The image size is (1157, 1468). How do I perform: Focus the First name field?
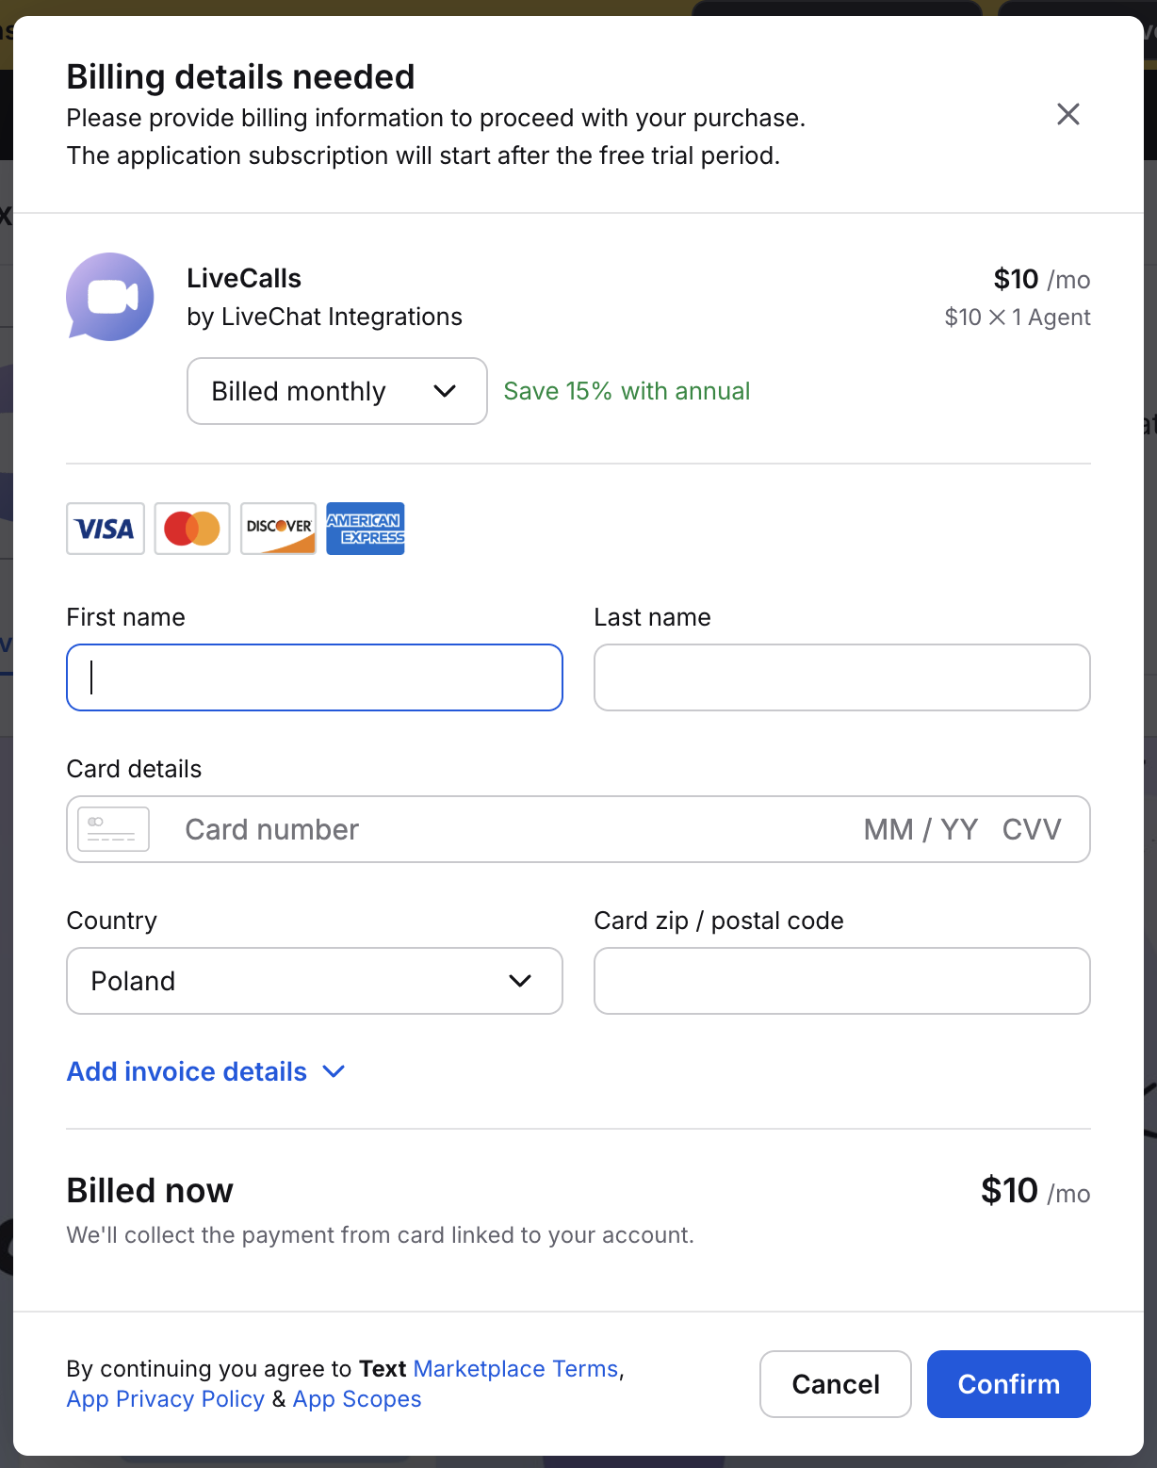(x=314, y=677)
